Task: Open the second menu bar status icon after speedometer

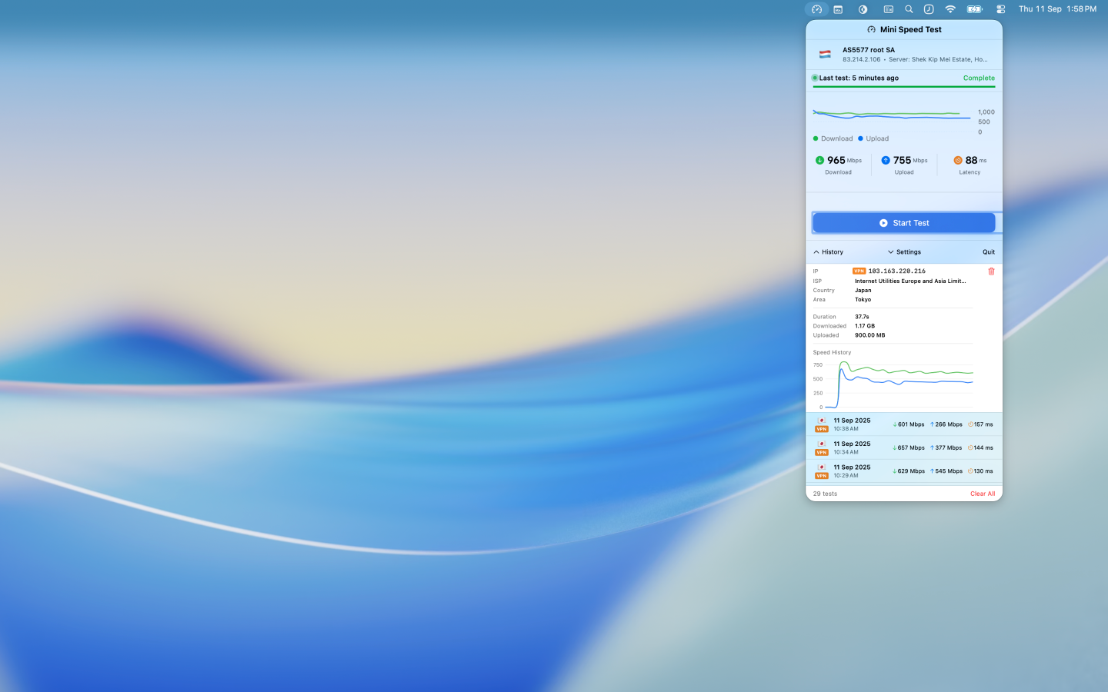Action: click(839, 9)
